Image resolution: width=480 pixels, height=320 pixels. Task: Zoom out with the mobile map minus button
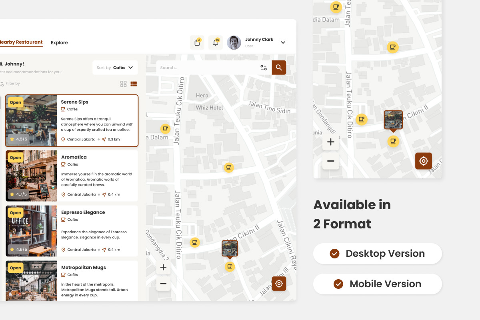click(x=331, y=161)
